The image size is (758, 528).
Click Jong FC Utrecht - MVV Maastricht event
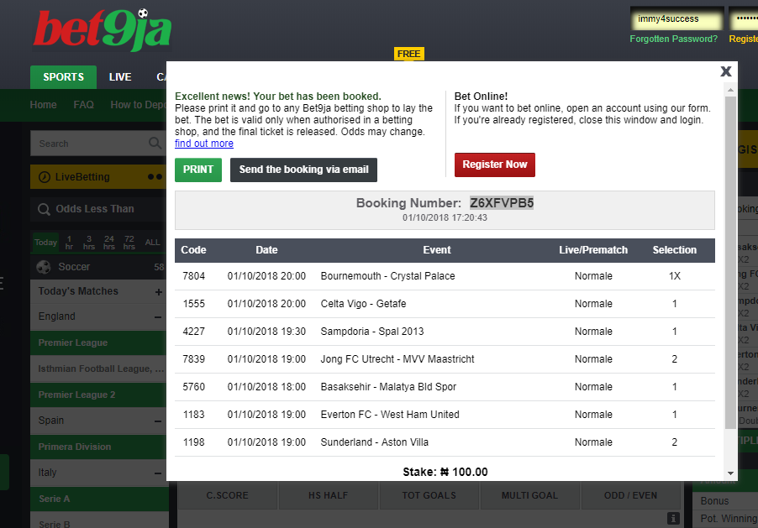click(397, 359)
